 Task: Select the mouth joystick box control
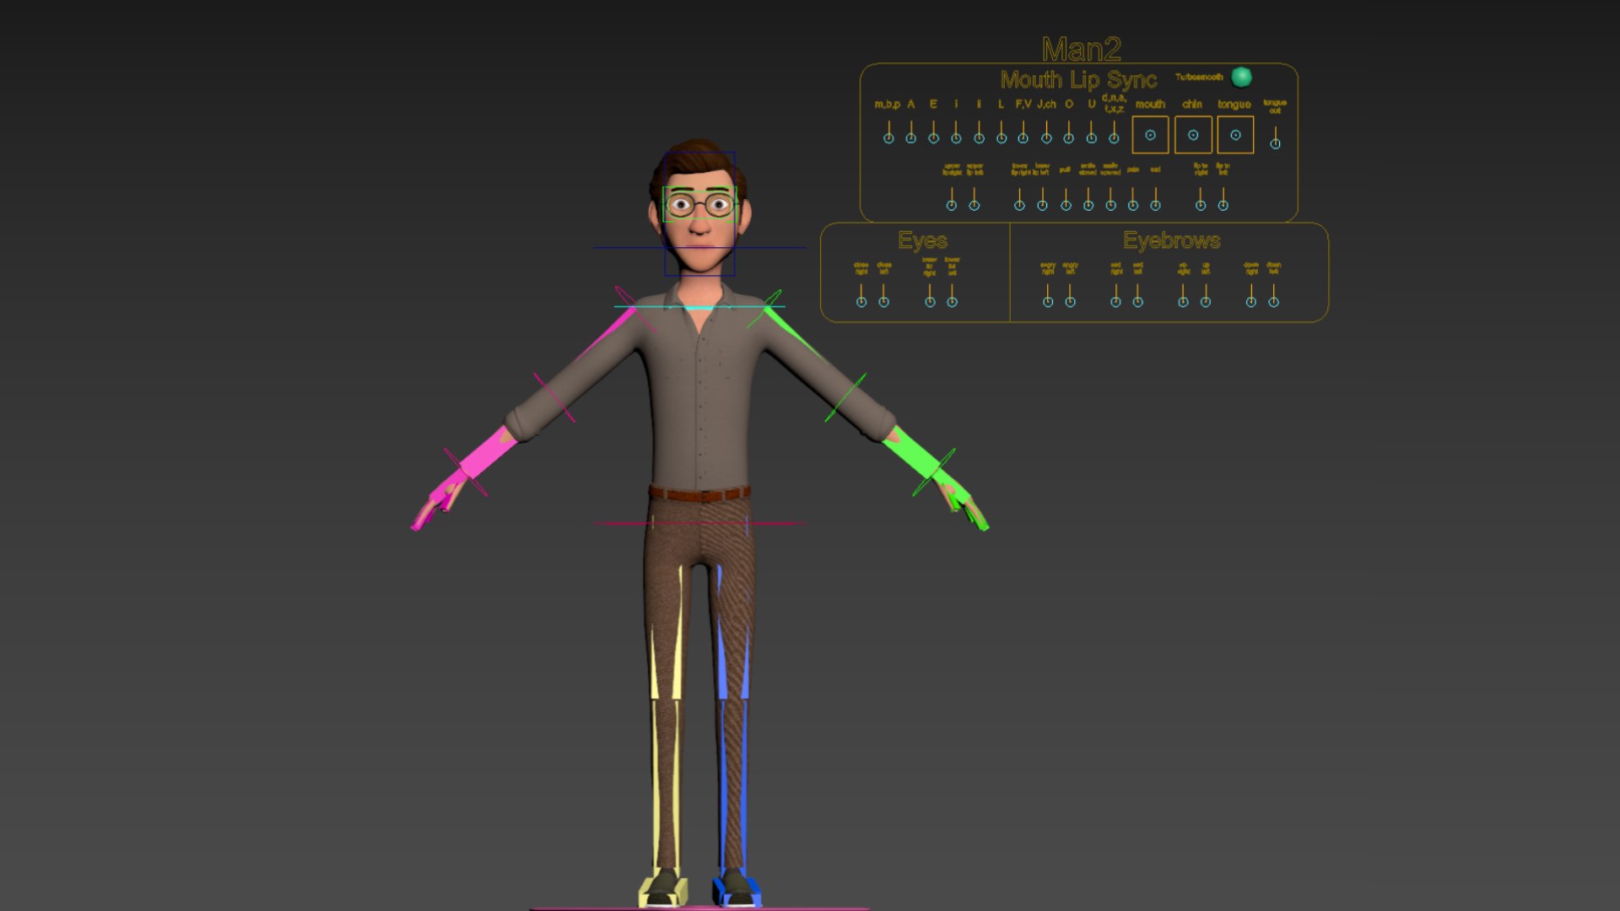coord(1150,135)
